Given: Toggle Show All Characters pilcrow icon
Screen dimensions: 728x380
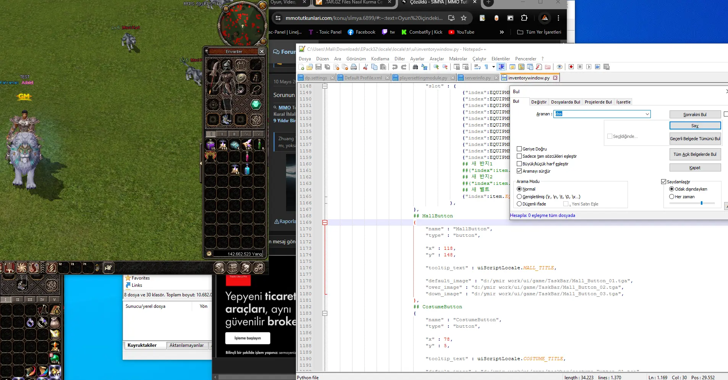Looking at the screenshot, I should [x=487, y=67].
